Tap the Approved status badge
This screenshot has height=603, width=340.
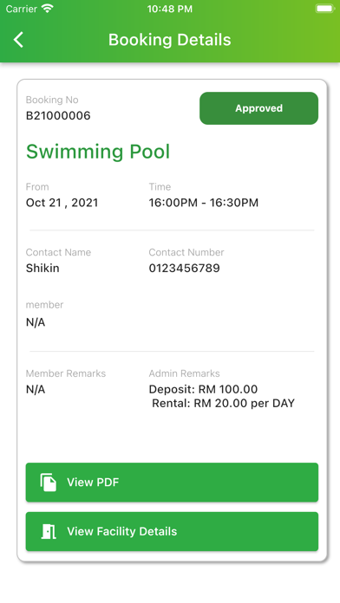click(x=258, y=108)
